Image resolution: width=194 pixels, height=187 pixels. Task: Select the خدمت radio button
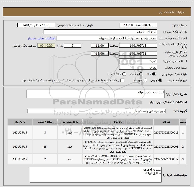tap(141, 74)
